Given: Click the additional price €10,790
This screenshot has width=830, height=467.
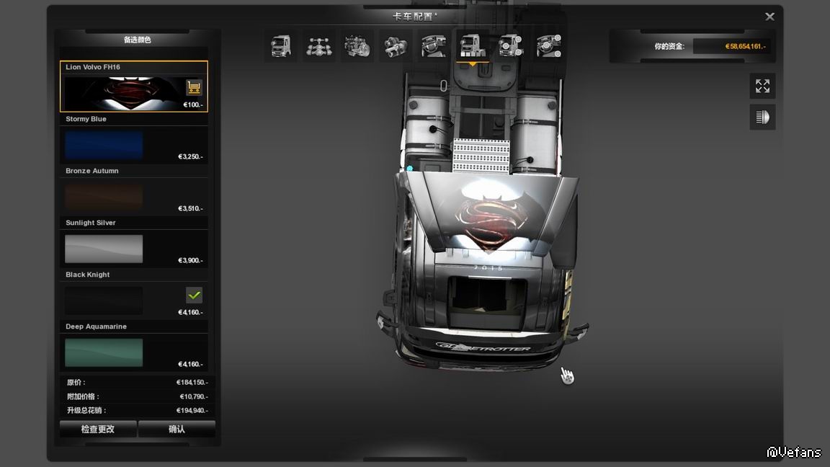Looking at the screenshot, I should coord(194,396).
